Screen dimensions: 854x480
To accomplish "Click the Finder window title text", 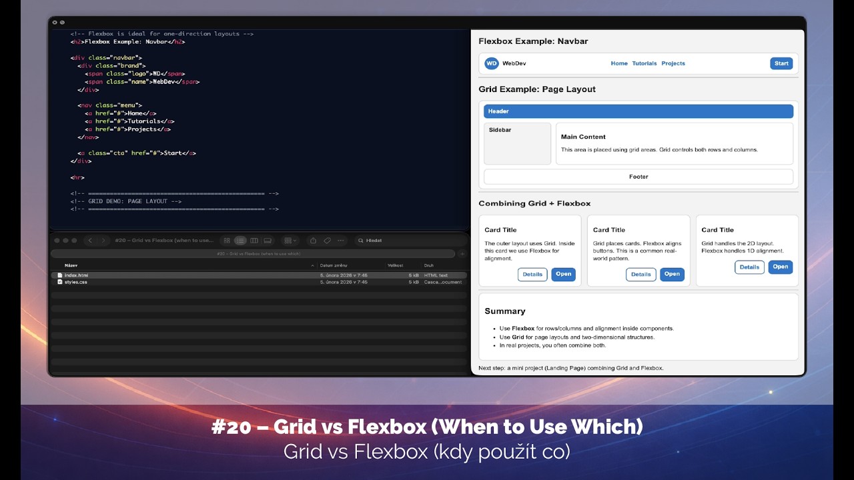I will 164,241.
